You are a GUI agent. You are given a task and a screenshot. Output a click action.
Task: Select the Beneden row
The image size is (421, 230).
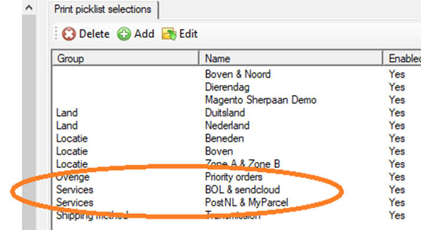point(237,138)
